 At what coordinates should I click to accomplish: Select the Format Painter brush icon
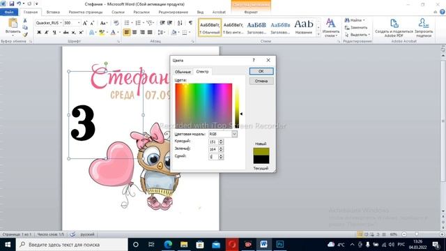tap(25, 34)
